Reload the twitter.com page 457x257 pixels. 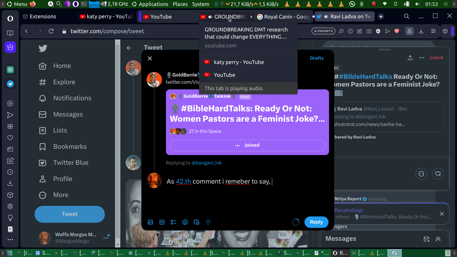pyautogui.click(x=51, y=31)
